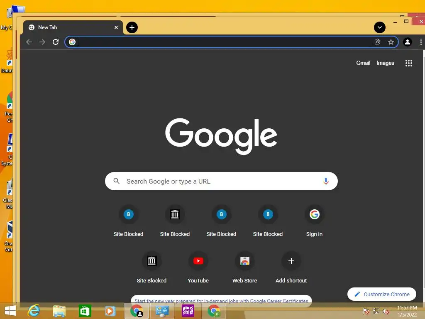This screenshot has width=425, height=319.
Task: Launch Internet Explorer from taskbar
Action: pyautogui.click(x=34, y=311)
